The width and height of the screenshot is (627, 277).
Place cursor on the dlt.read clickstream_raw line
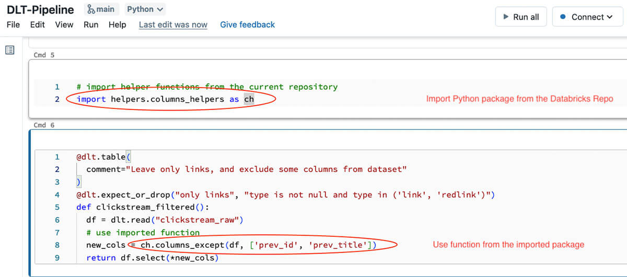point(165,220)
